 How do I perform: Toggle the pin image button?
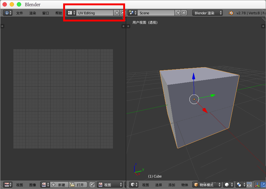(x=92, y=185)
